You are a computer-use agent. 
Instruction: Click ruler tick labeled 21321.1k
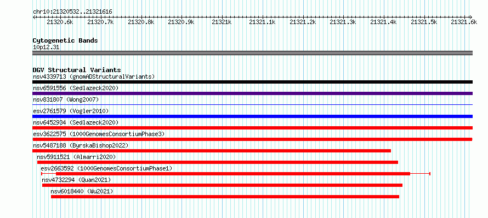262,22
